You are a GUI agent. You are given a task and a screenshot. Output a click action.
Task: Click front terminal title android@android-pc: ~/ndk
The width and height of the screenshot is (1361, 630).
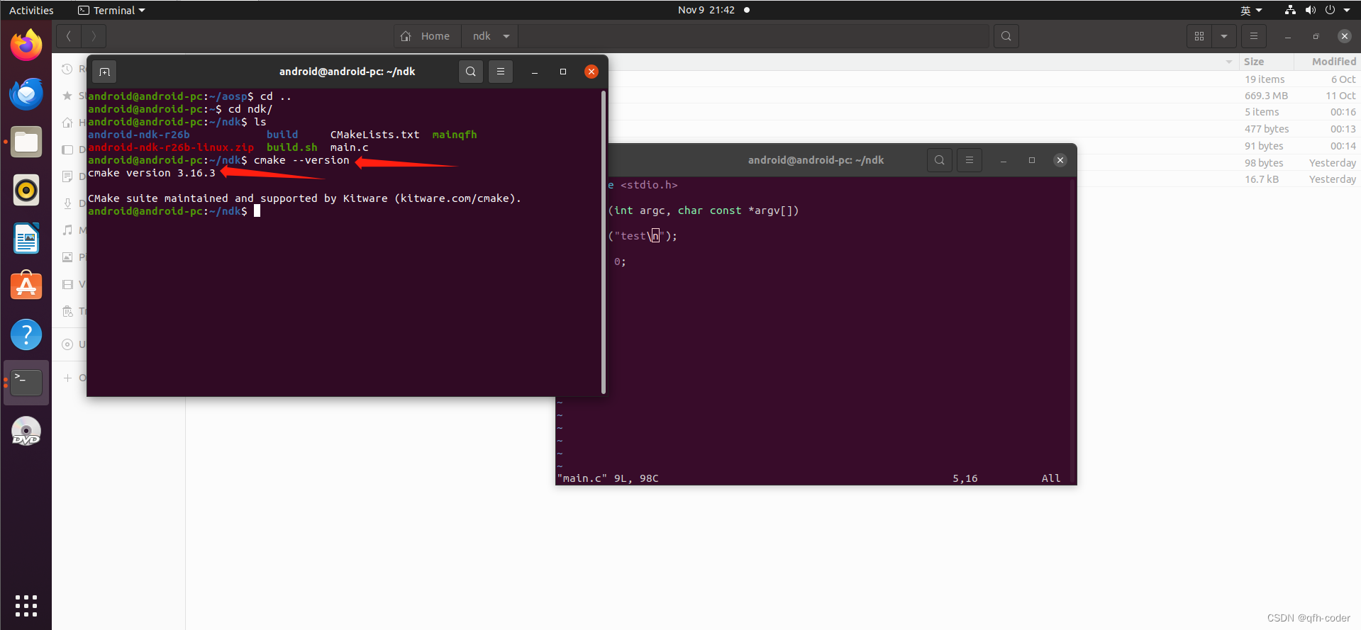tap(347, 72)
